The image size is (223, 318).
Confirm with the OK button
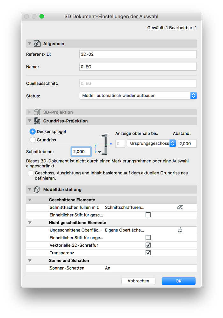pos(178,281)
